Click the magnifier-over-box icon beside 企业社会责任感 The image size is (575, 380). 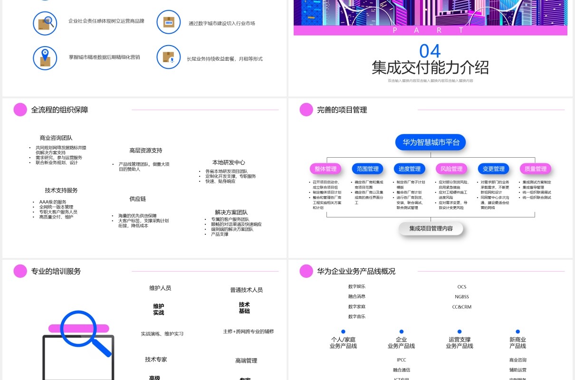(x=45, y=23)
